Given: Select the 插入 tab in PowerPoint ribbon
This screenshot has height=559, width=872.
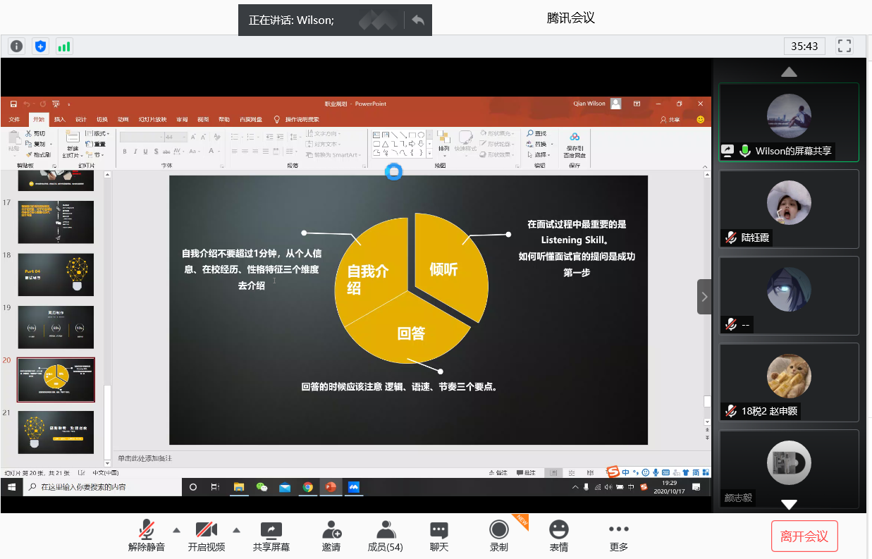Looking at the screenshot, I should tap(60, 120).
